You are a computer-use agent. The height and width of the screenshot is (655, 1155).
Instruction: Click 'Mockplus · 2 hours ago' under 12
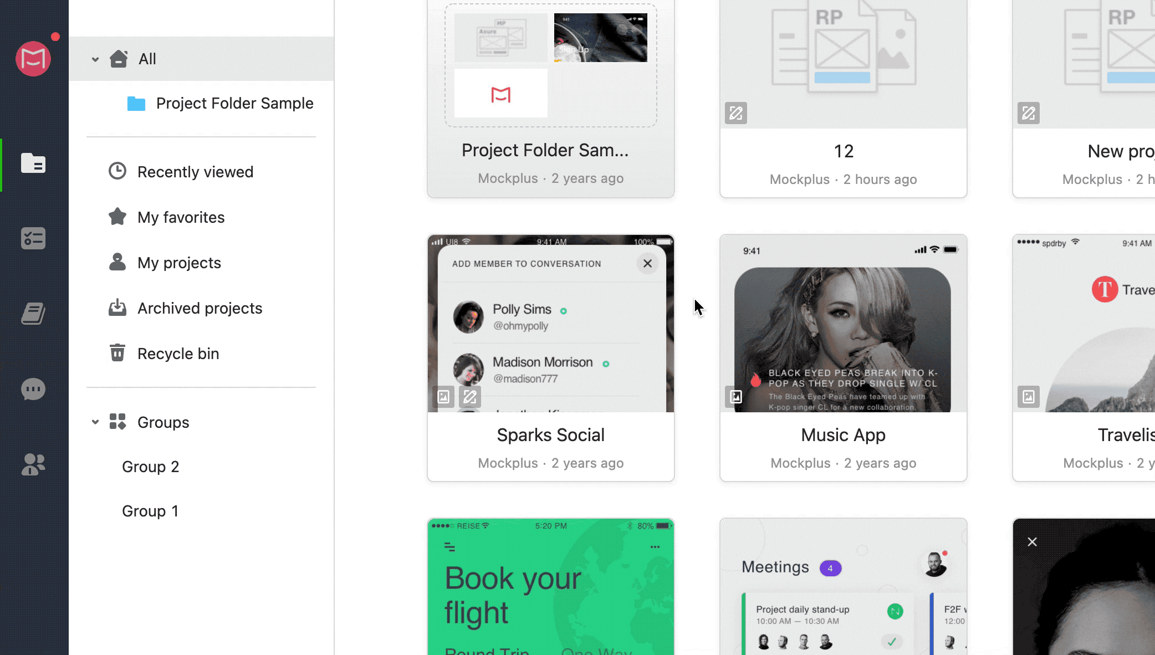843,180
